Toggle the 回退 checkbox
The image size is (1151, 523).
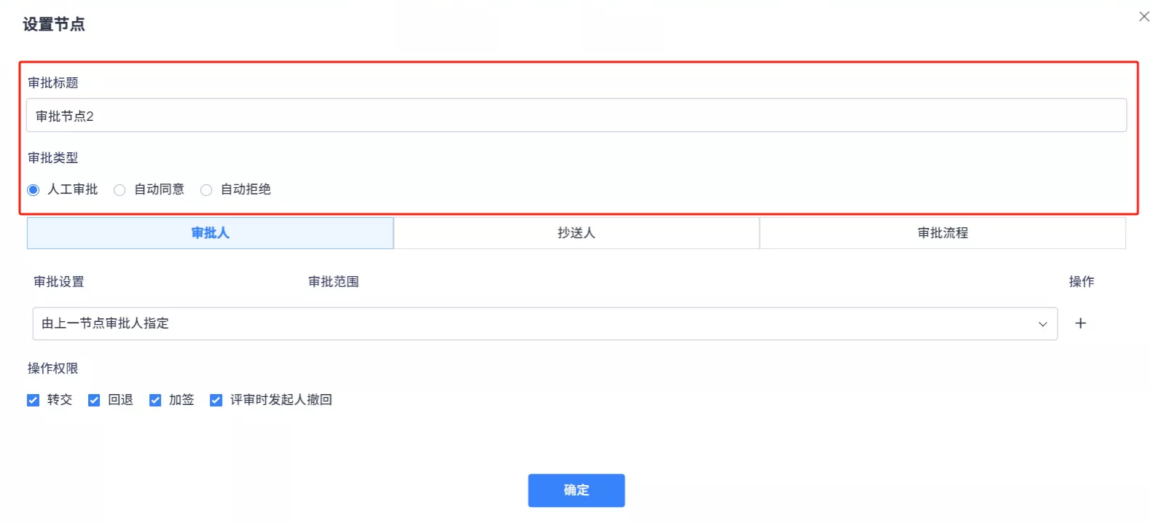click(94, 400)
